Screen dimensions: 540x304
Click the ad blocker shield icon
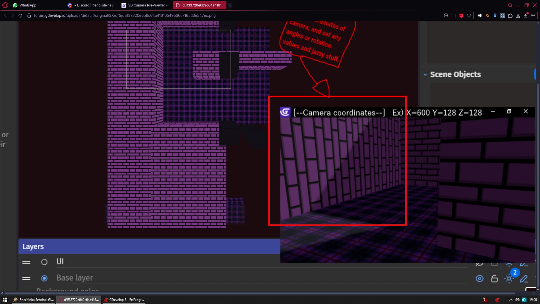point(461,16)
